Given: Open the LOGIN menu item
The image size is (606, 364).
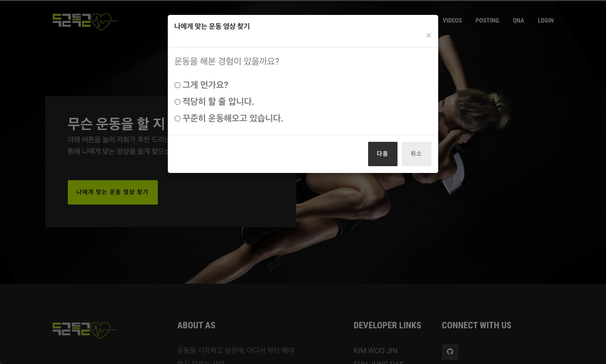Looking at the screenshot, I should click(x=545, y=21).
